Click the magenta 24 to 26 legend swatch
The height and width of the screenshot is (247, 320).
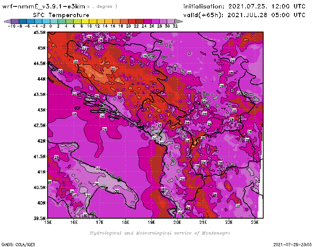148,21
